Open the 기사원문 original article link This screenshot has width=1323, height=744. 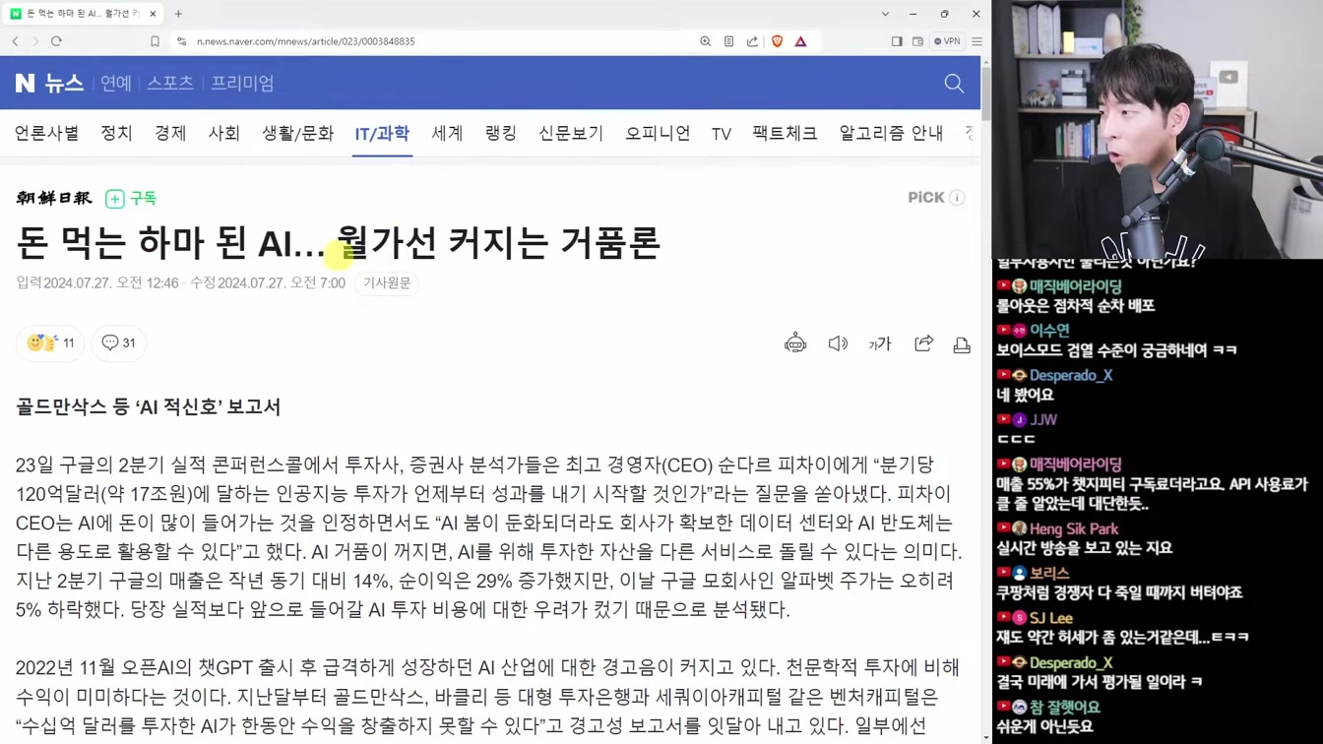point(387,283)
